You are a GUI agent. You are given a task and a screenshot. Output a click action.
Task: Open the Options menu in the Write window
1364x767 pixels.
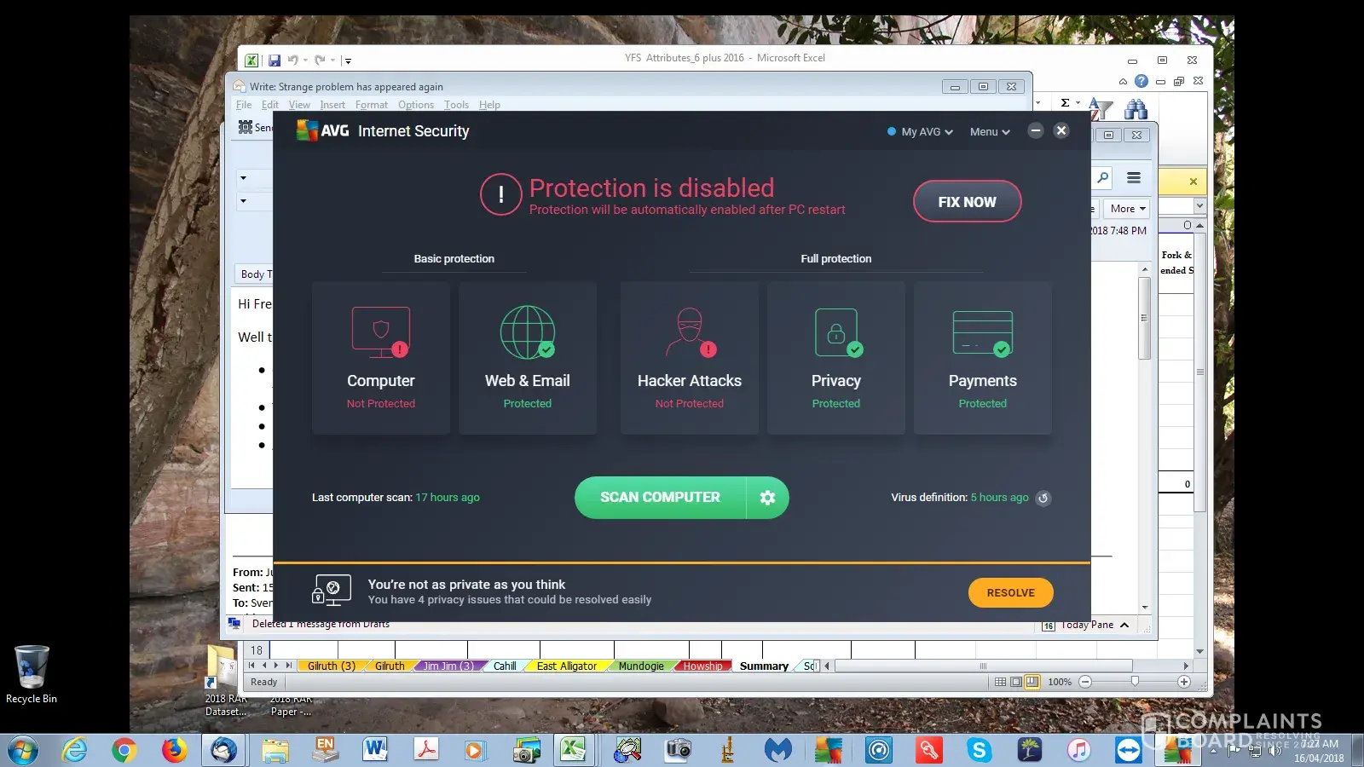tap(416, 105)
